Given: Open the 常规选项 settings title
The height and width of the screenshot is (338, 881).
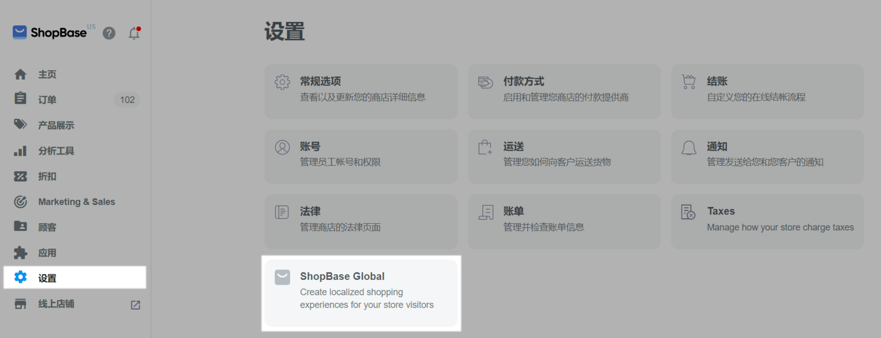Looking at the screenshot, I should [x=320, y=81].
